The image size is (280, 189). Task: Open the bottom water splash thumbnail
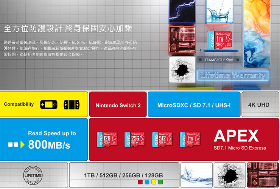pyautogui.click(x=196, y=175)
